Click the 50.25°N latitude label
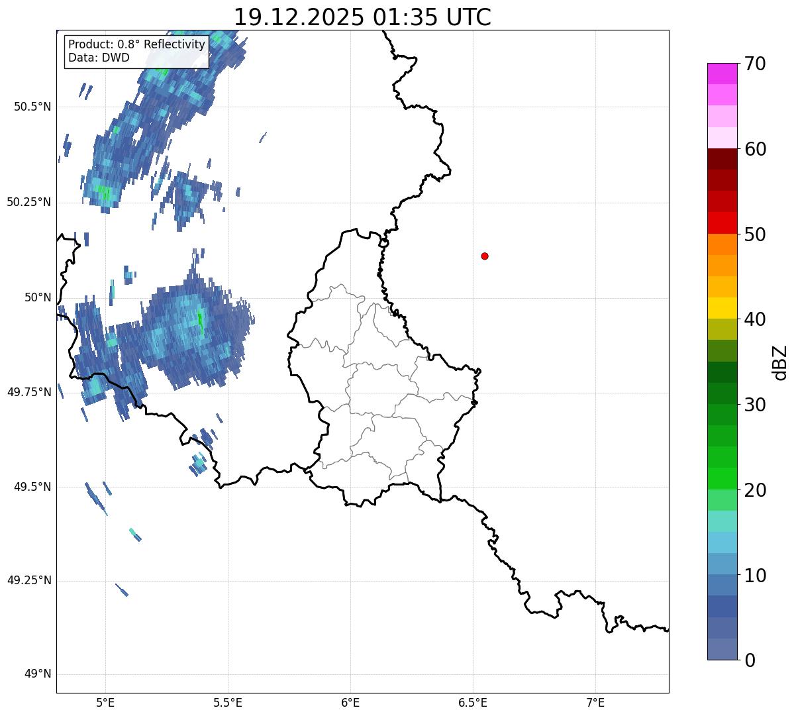The image size is (796, 716). tap(29, 202)
